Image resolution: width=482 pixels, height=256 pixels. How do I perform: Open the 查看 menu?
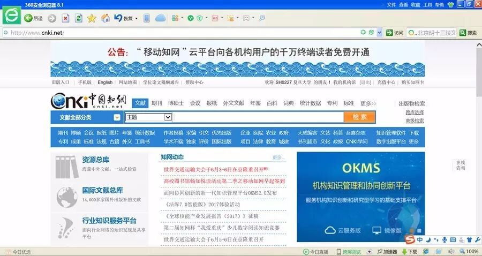click(x=403, y=5)
